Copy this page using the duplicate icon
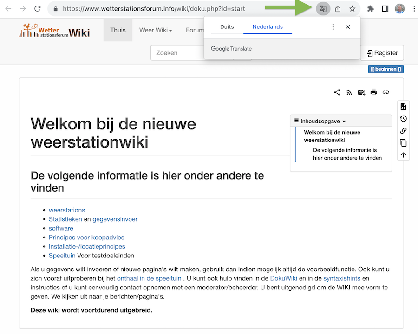The height and width of the screenshot is (334, 418). tap(403, 143)
